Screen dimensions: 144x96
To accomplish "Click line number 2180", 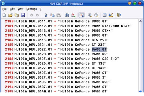I will pyautogui.click(x=9, y=21).
